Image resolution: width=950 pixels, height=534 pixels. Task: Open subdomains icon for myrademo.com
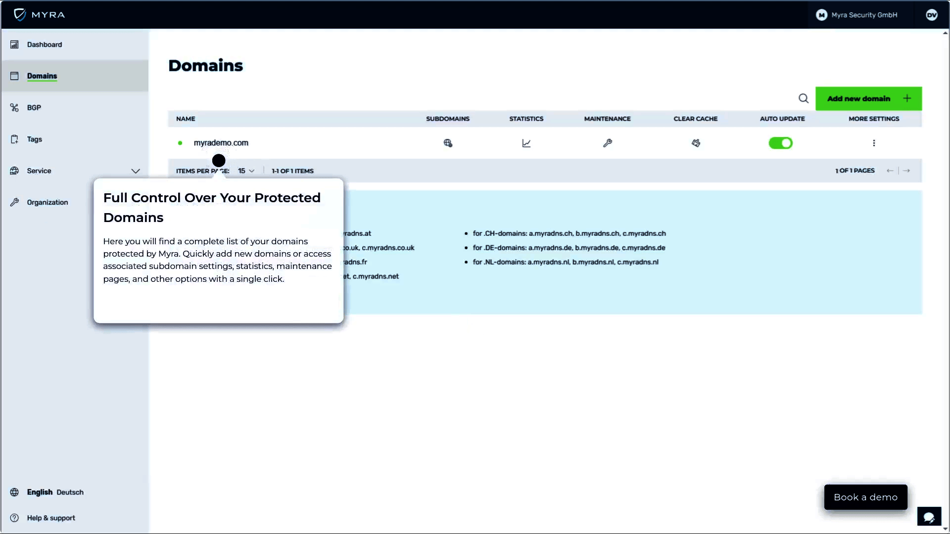(448, 143)
